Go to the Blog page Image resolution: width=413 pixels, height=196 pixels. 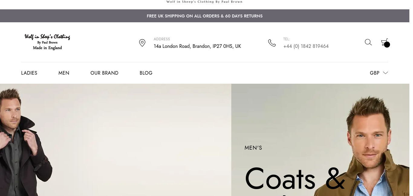[146, 73]
